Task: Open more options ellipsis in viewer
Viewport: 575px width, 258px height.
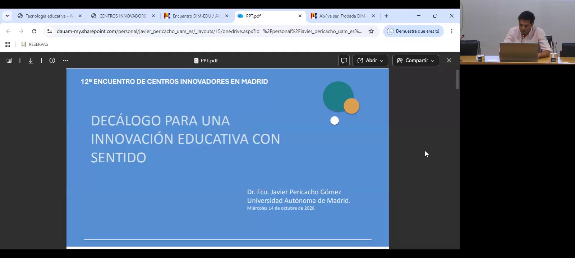Action: tap(65, 61)
